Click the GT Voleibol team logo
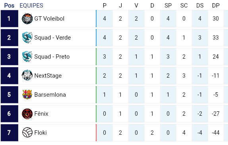This screenshot has height=145, width=228. coord(27,19)
